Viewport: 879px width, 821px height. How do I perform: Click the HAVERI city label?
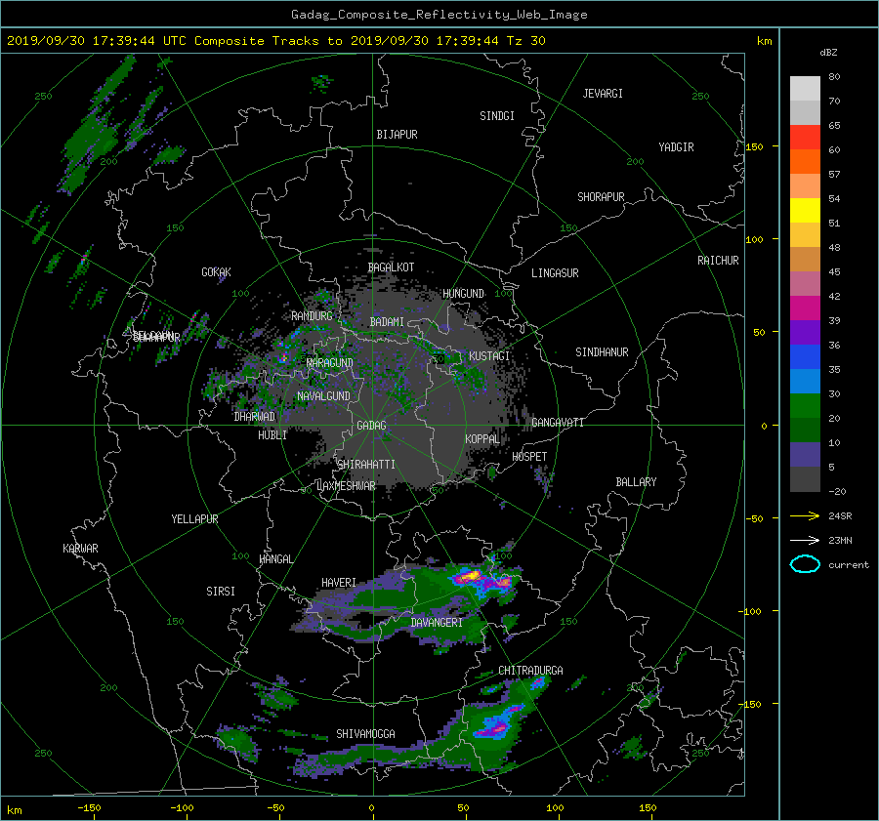click(339, 584)
